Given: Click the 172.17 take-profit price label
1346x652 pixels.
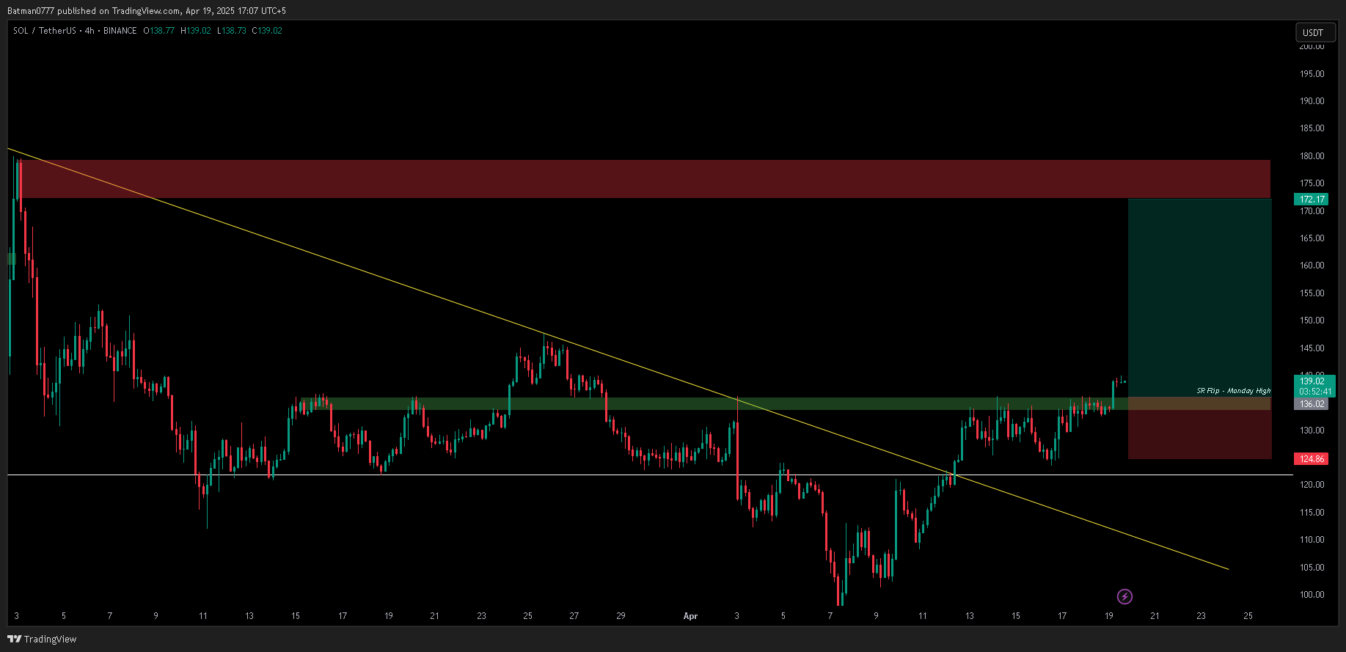Looking at the screenshot, I should [x=1312, y=199].
